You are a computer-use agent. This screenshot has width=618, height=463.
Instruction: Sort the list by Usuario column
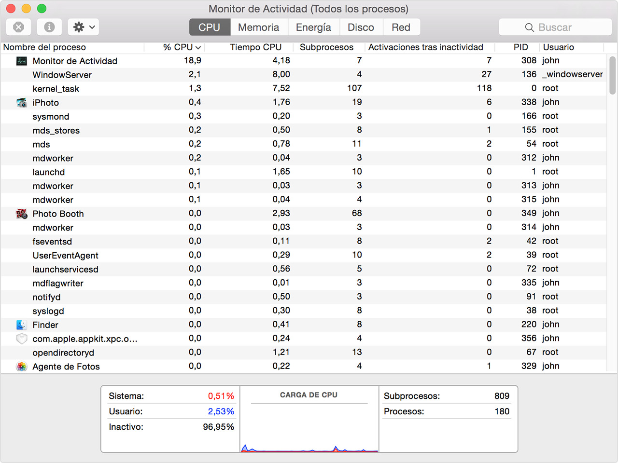[x=558, y=47]
